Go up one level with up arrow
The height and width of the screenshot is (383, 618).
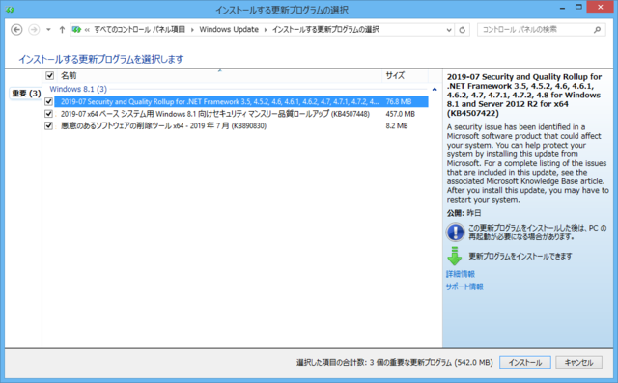pyautogui.click(x=62, y=30)
